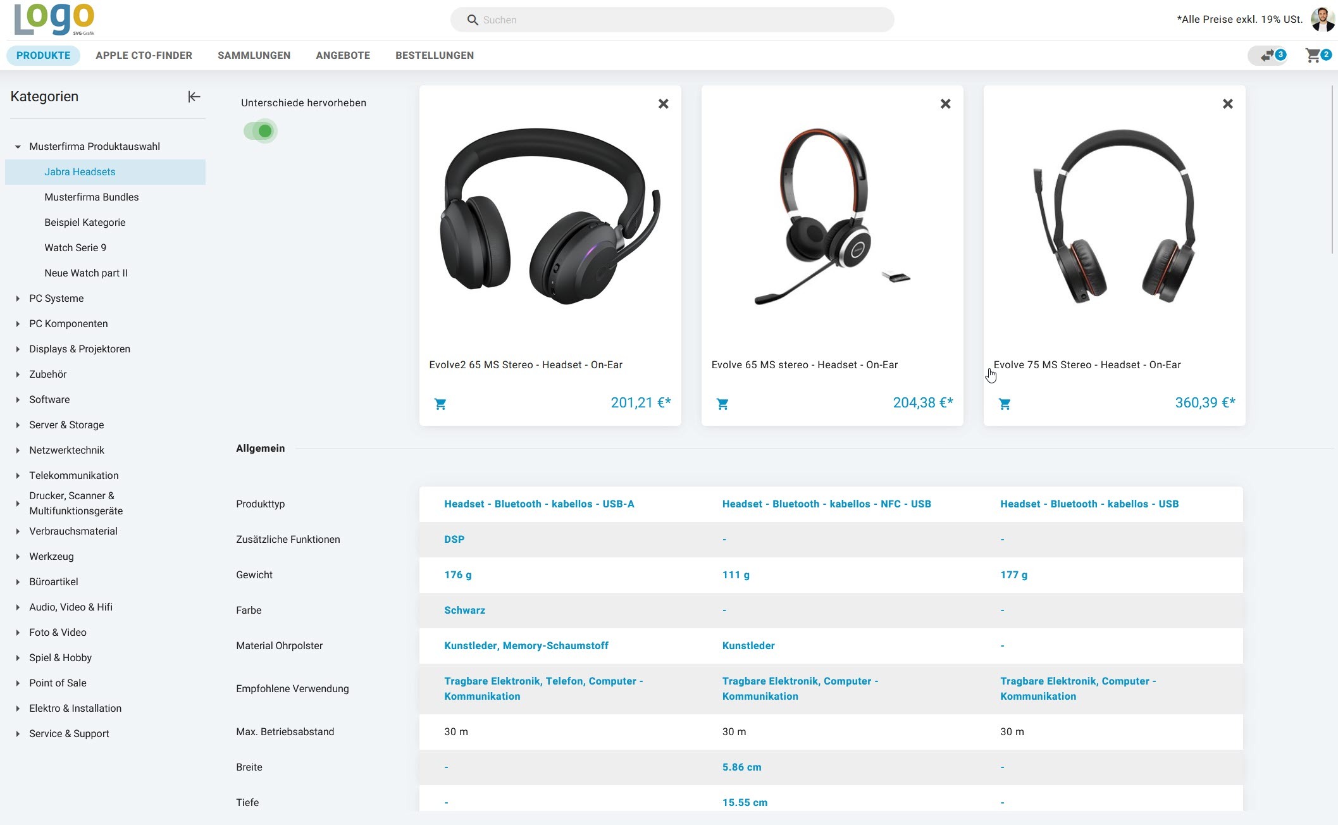Add Evolve 75 MS Stereo to cart
This screenshot has height=825, width=1338.
coord(1005,404)
